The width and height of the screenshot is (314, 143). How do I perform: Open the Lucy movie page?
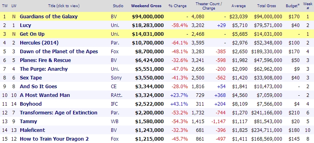[x=25, y=25]
